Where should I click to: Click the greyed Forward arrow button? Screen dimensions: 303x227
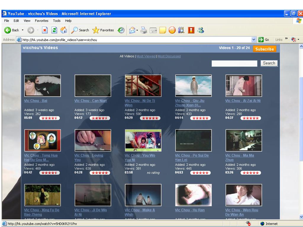[x=30, y=30]
